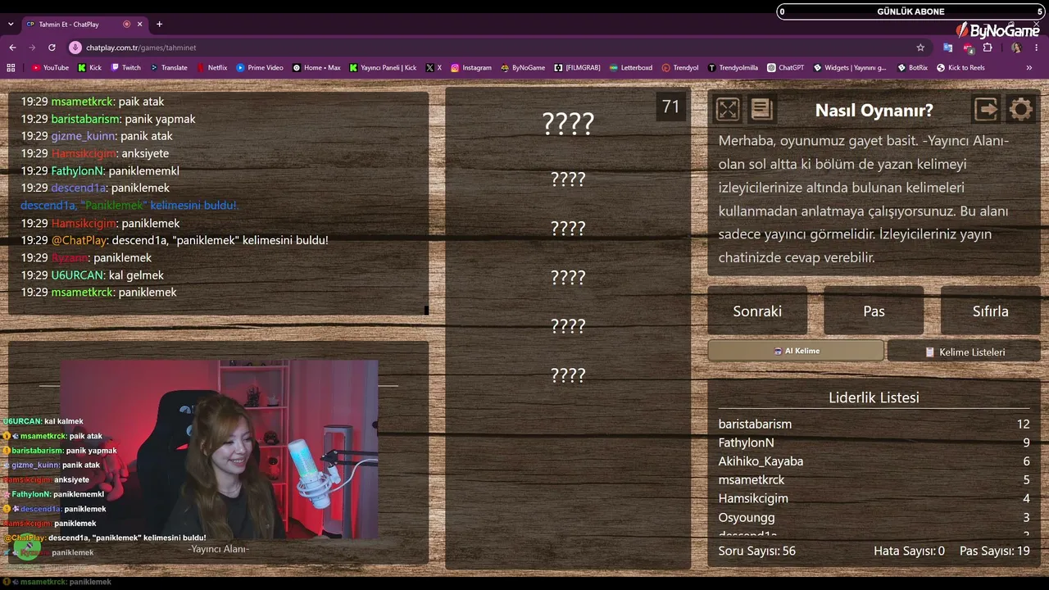Viewport: 1049px width, 590px height.
Task: Open a new browser tab
Action: click(159, 25)
